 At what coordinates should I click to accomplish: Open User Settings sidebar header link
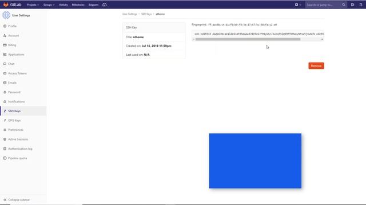(x=21, y=15)
